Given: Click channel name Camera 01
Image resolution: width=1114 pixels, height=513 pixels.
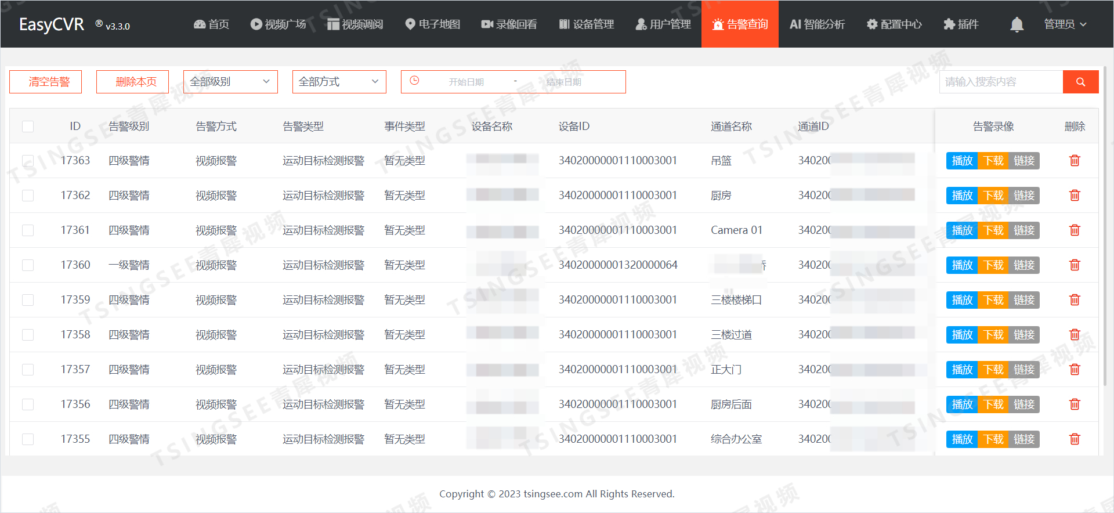Looking at the screenshot, I should click(736, 230).
